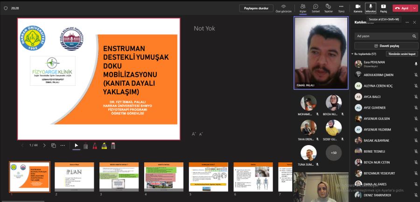
Task: Open the slide grid view icon
Action: pyautogui.click(x=54, y=146)
